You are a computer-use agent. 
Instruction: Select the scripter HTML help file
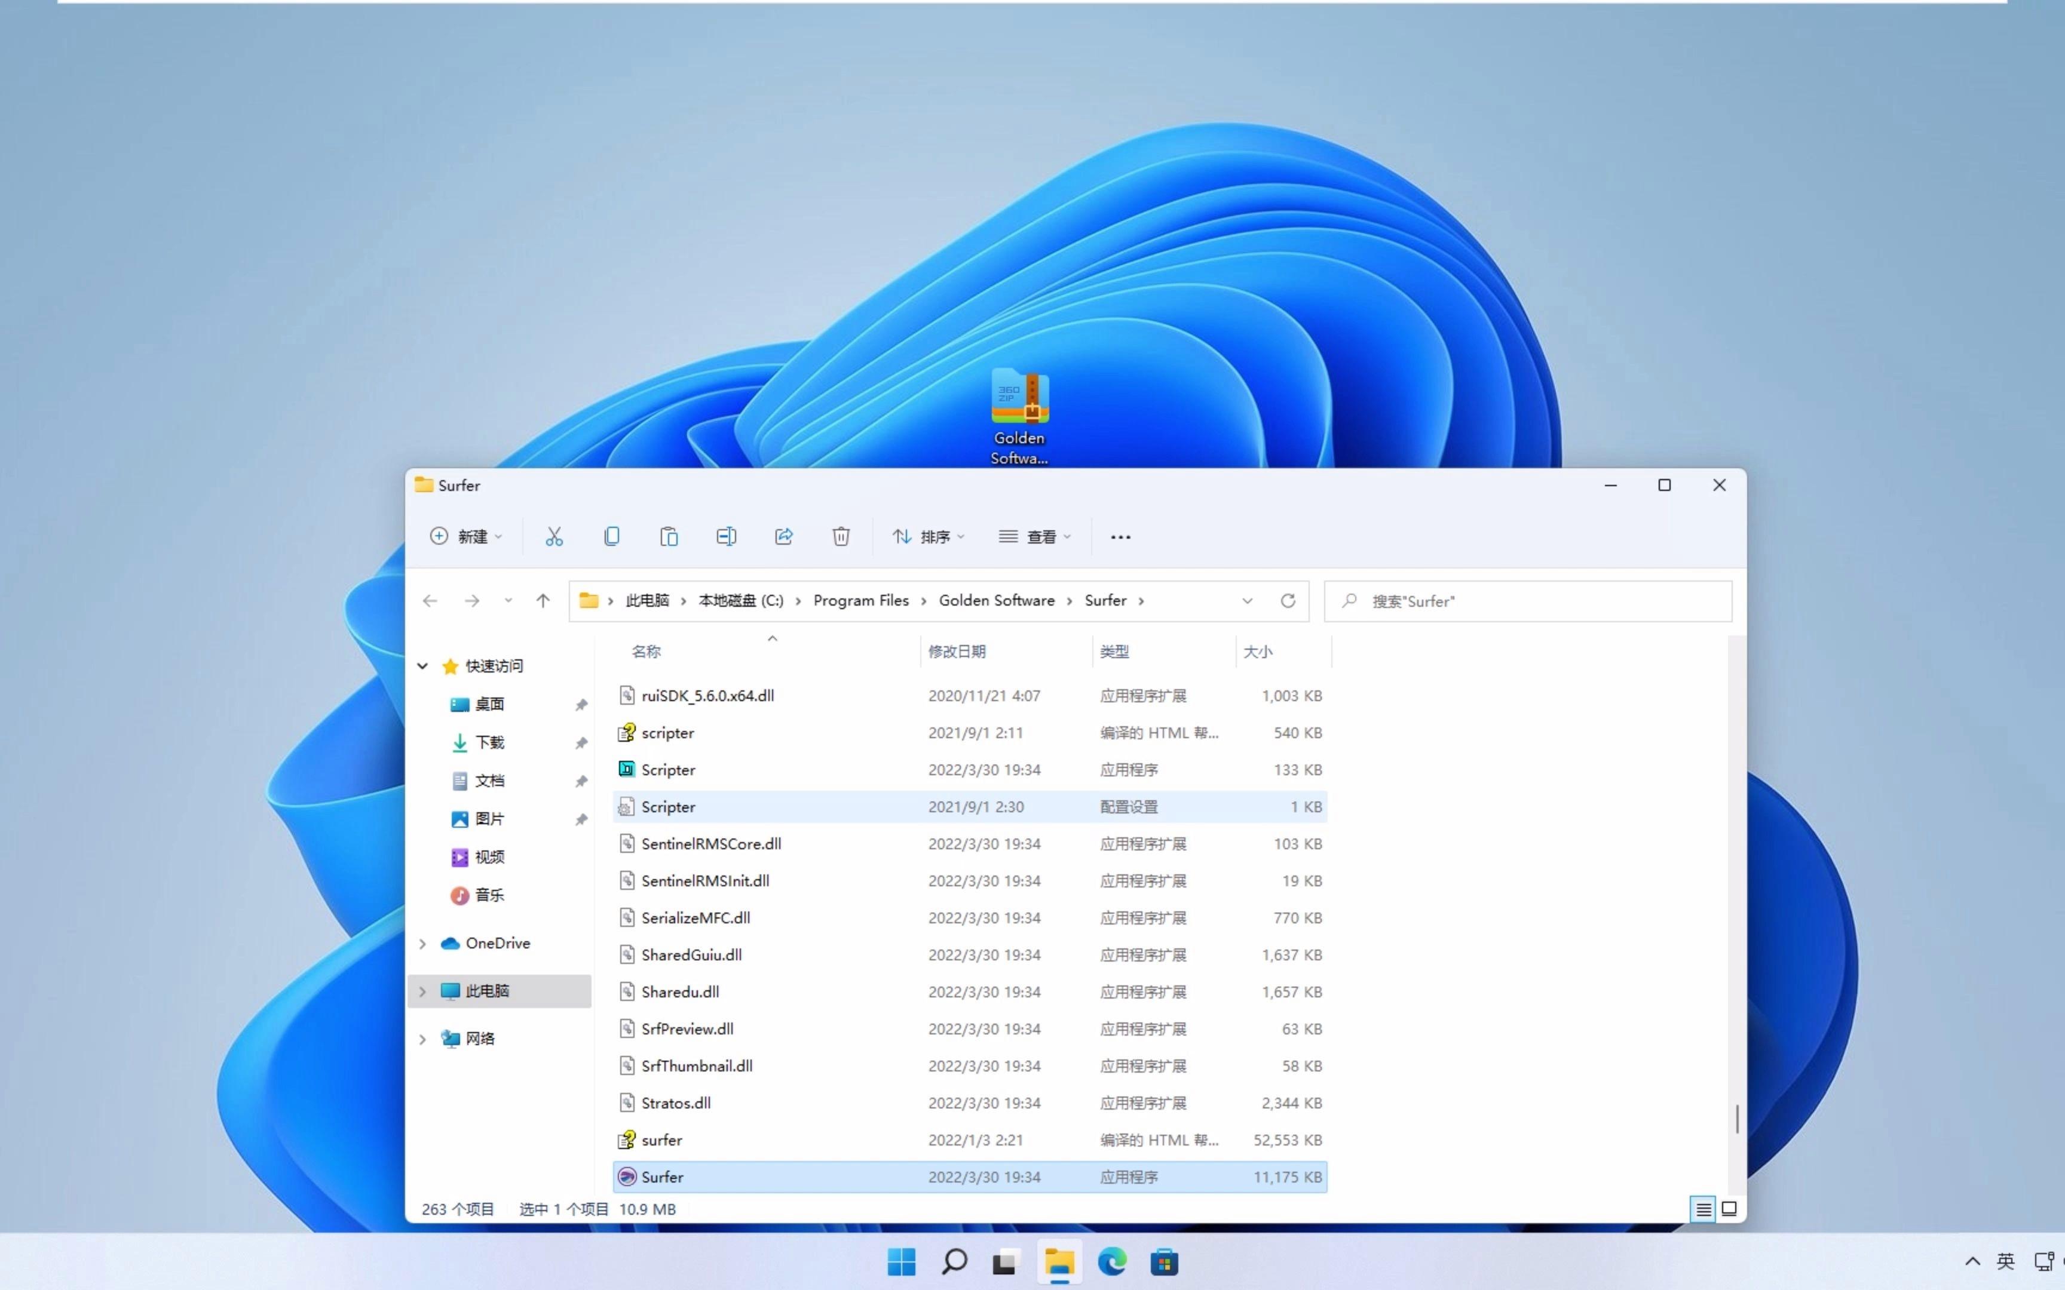click(x=970, y=733)
